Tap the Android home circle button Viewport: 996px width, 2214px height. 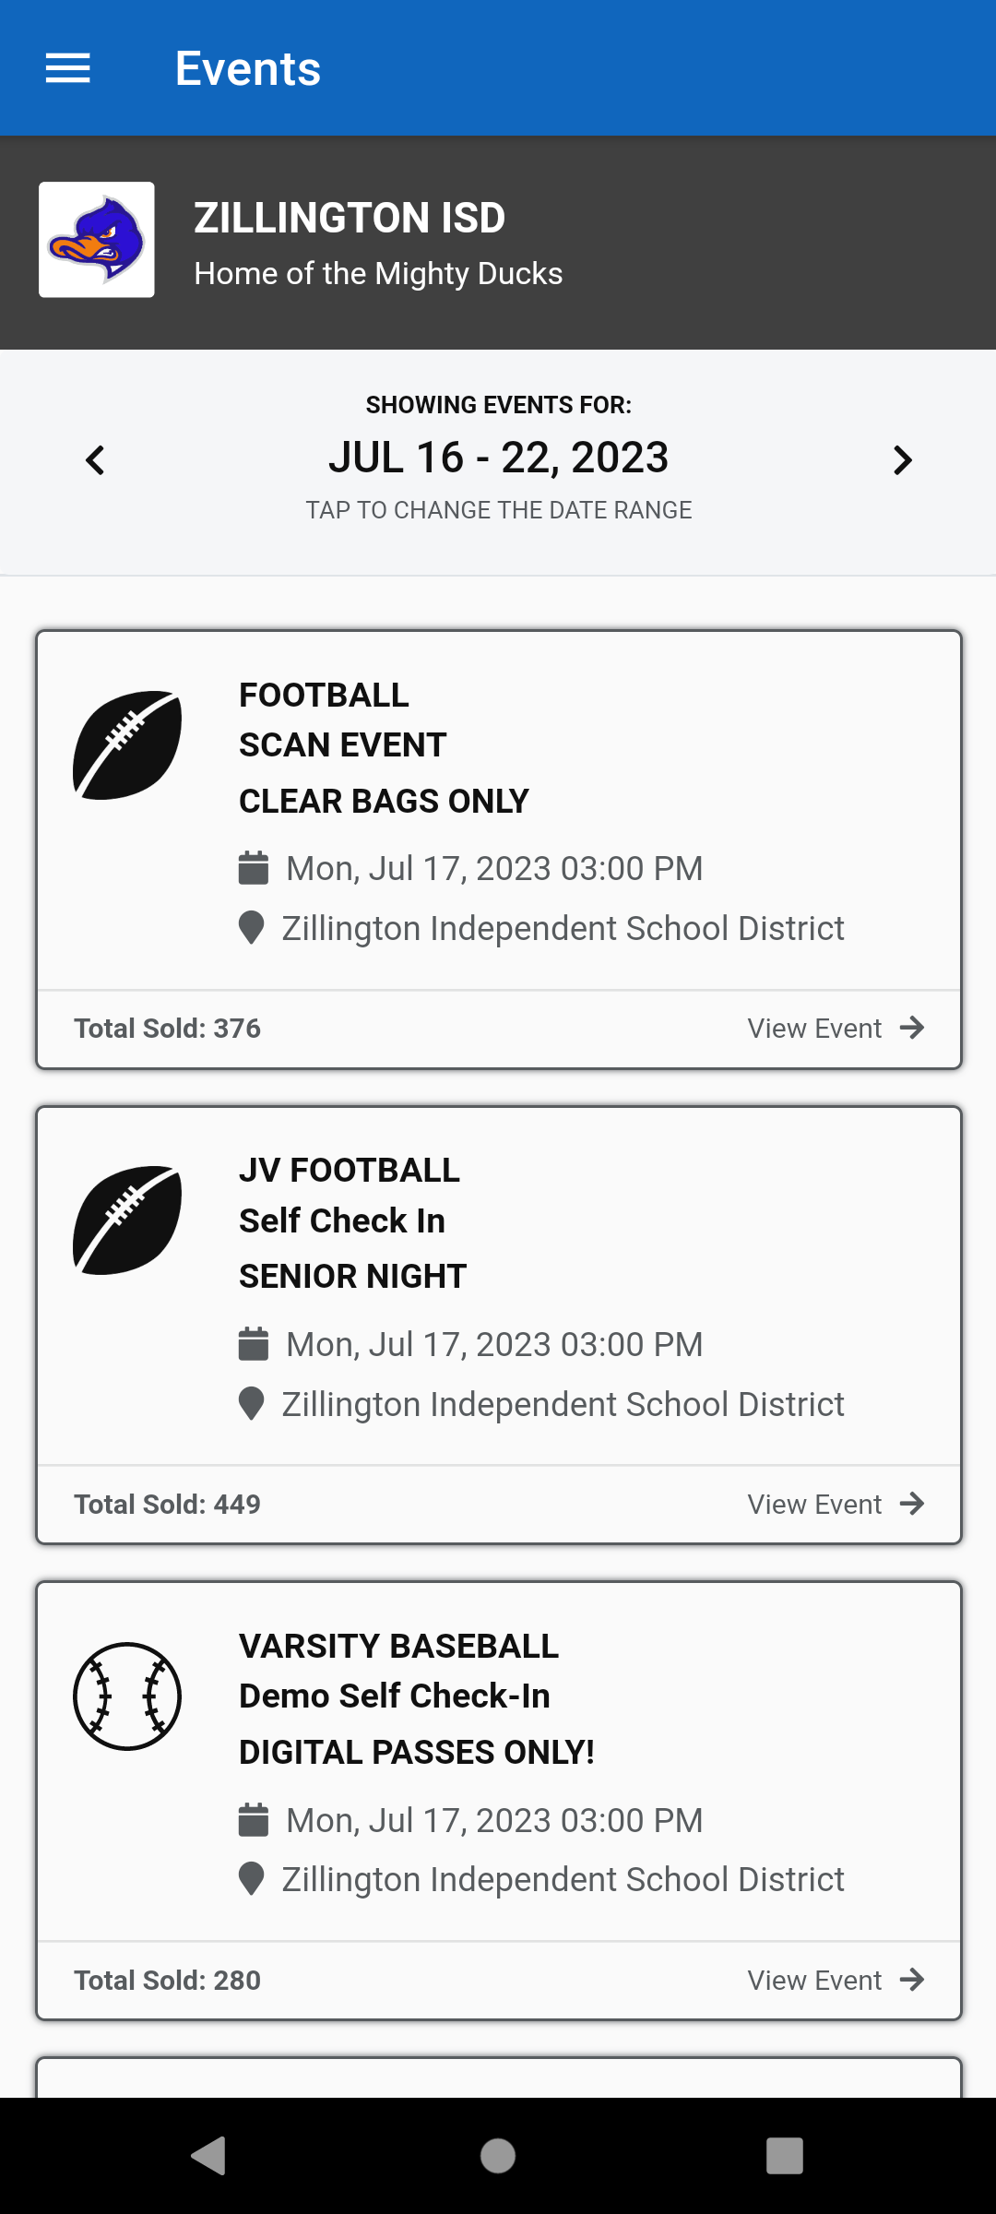click(x=498, y=2156)
